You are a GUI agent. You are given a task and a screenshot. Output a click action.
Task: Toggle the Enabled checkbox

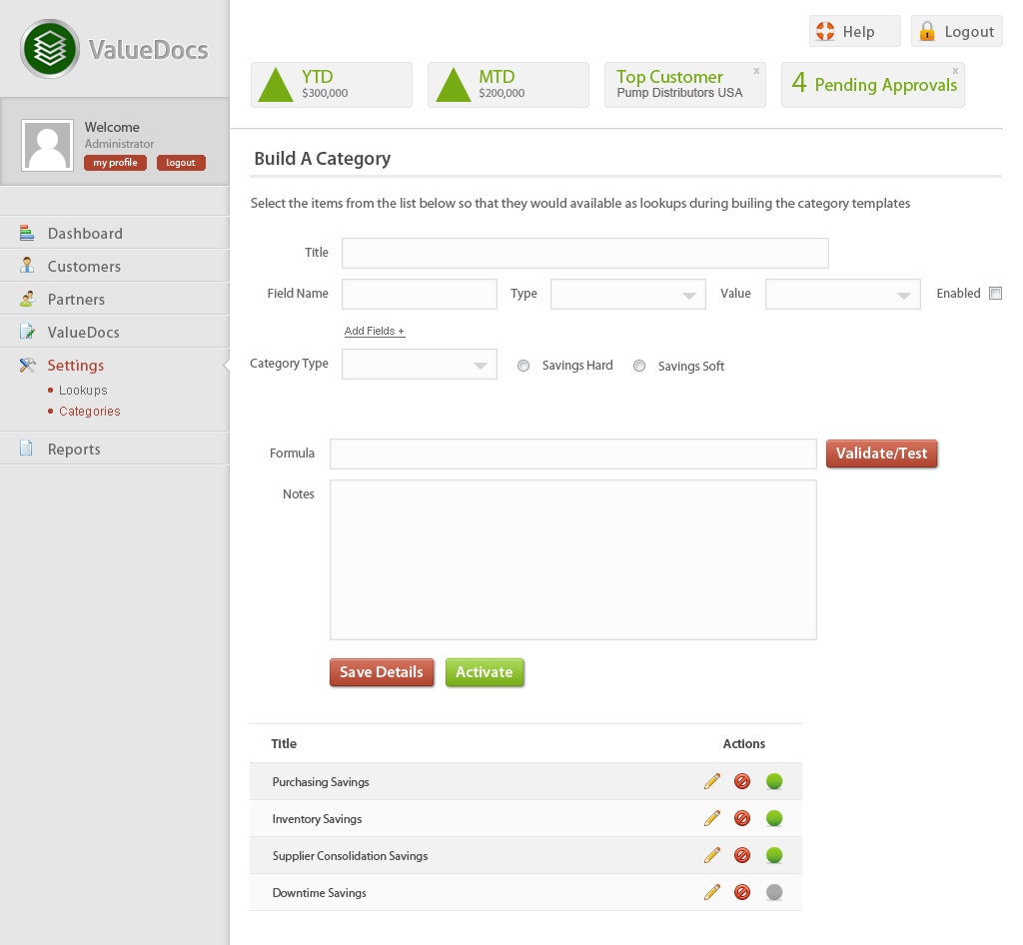click(995, 294)
